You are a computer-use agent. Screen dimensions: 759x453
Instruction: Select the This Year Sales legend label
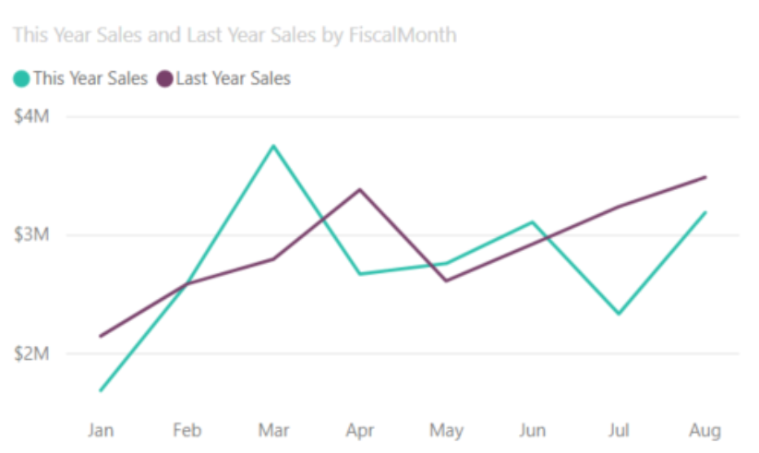[90, 79]
